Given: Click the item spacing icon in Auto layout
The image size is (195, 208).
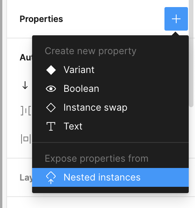Looking at the screenshot, I should coord(26,111).
